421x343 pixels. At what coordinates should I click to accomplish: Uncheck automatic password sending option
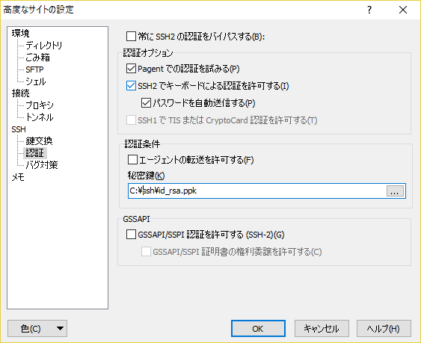tap(146, 103)
